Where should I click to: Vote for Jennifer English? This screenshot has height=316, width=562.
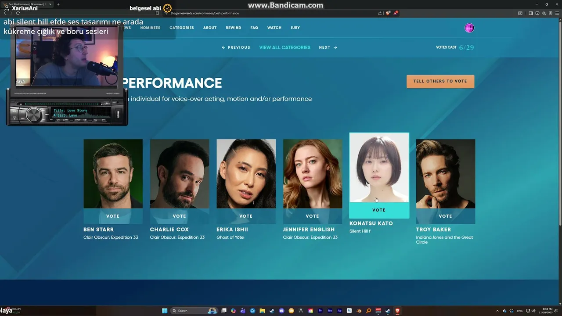pyautogui.click(x=313, y=216)
